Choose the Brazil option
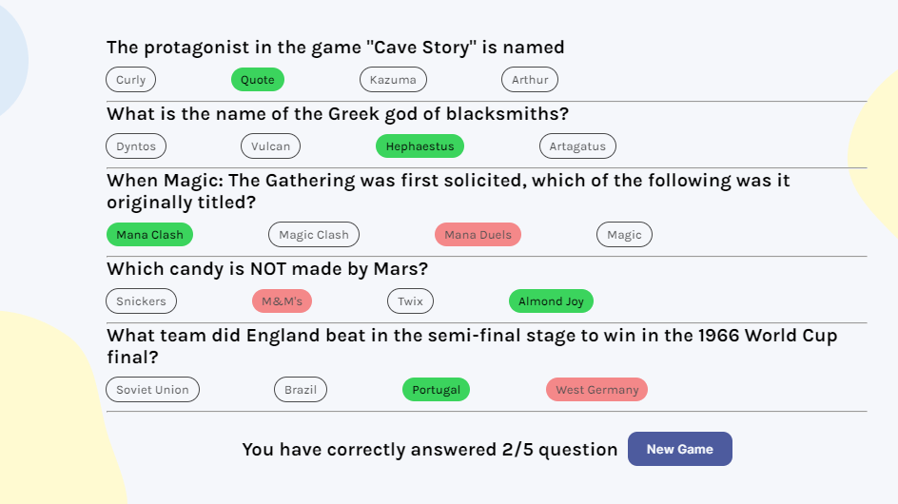This screenshot has width=898, height=504. [301, 390]
